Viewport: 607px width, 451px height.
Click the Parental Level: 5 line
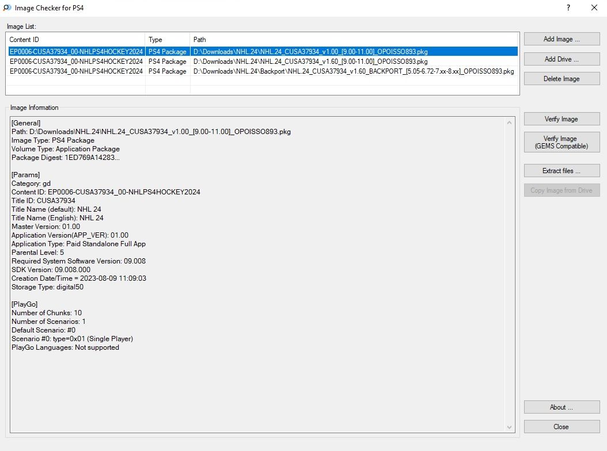37,253
